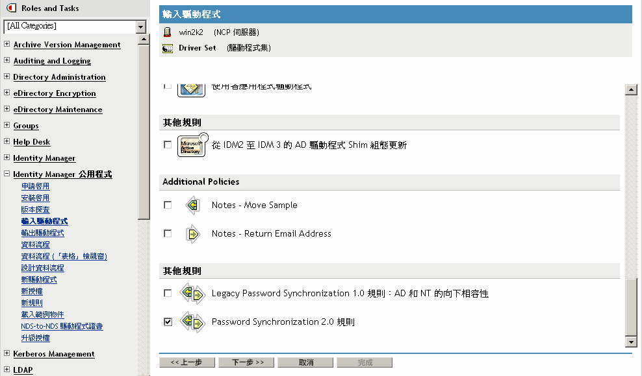Viewport: 642px width, 376px height.
Task: Click the Notes - Return Email Address icon
Action: pyautogui.click(x=193, y=234)
